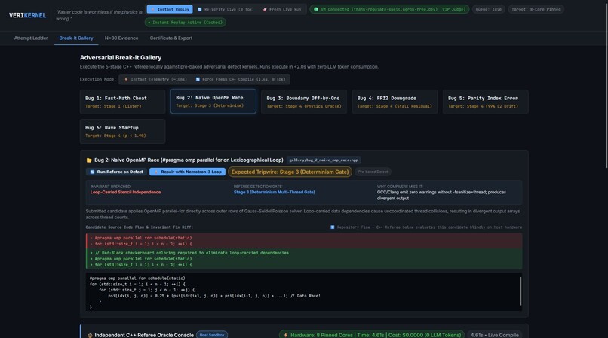Click Instant Replay Active (Cached) badge
This screenshot has height=338, width=608.
tap(186, 23)
